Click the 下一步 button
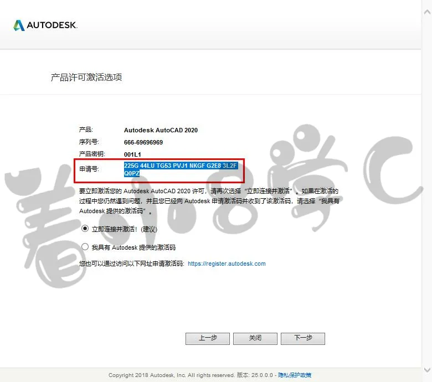Screen dimensions: 432x382 point(303,338)
